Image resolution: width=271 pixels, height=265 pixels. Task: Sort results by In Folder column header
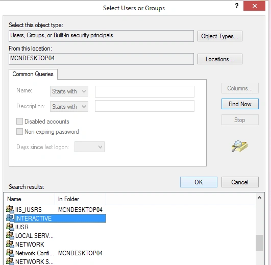point(80,199)
